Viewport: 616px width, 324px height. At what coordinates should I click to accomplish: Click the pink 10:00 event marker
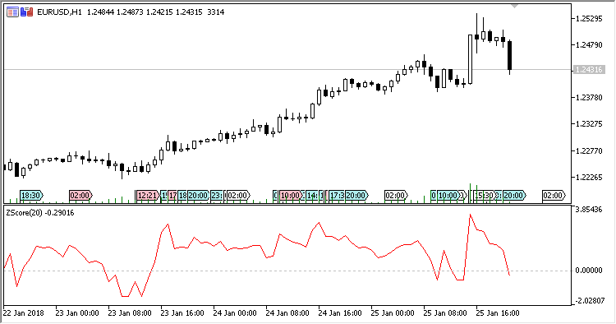(291, 196)
